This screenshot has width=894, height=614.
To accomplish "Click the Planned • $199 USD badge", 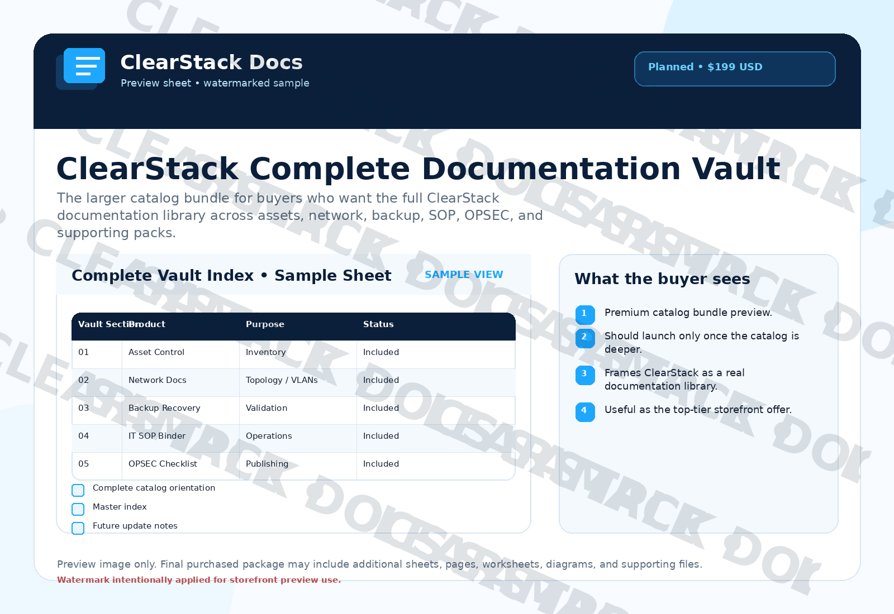I will click(735, 69).
